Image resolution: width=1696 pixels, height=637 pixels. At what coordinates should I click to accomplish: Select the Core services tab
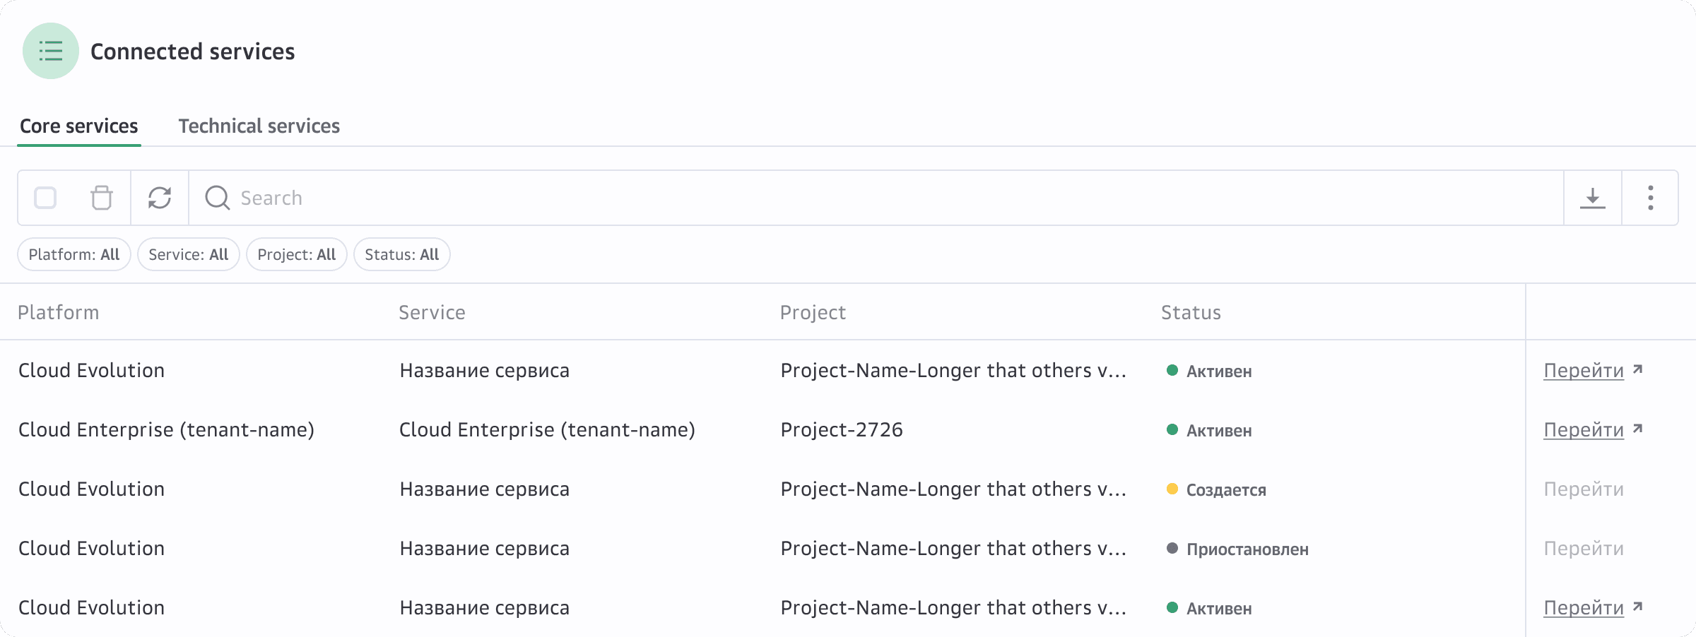pyautogui.click(x=79, y=126)
